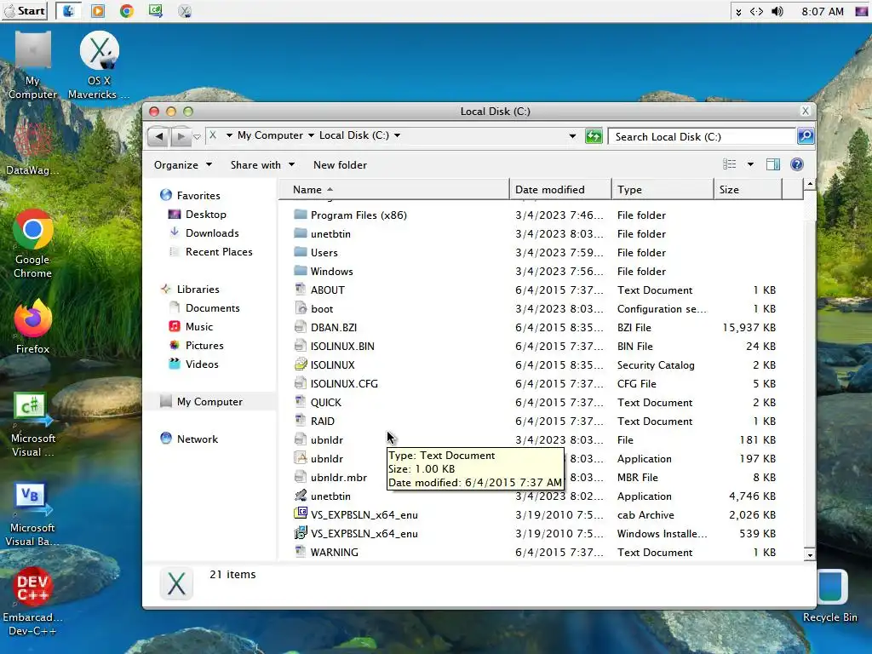Click scrollbar down arrow in file list
Viewport: 872px width, 654px height.
coord(810,555)
